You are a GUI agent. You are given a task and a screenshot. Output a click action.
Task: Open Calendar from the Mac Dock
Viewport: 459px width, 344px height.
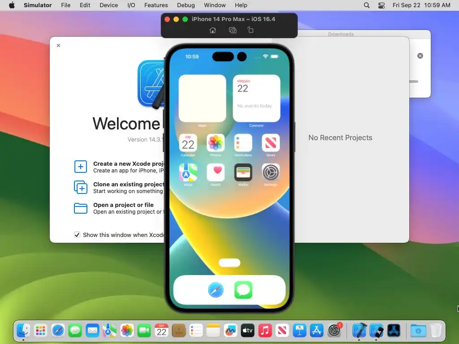[x=161, y=331]
